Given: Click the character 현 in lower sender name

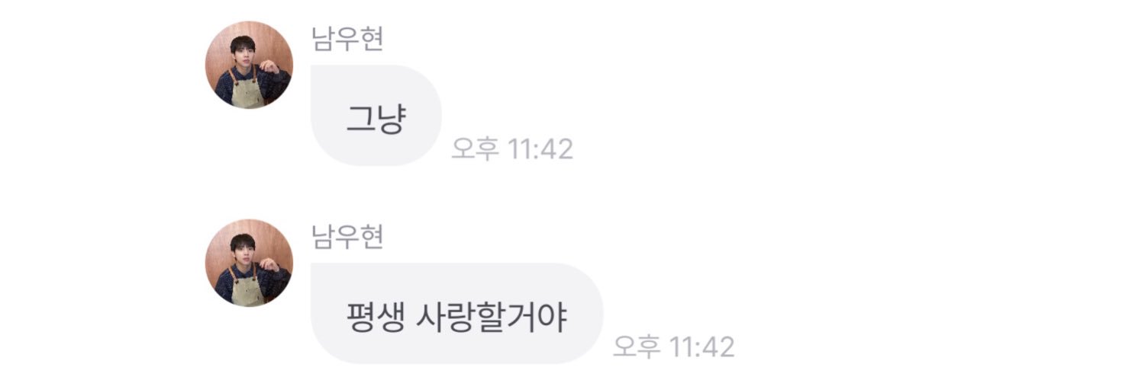Looking at the screenshot, I should pyautogui.click(x=372, y=236).
